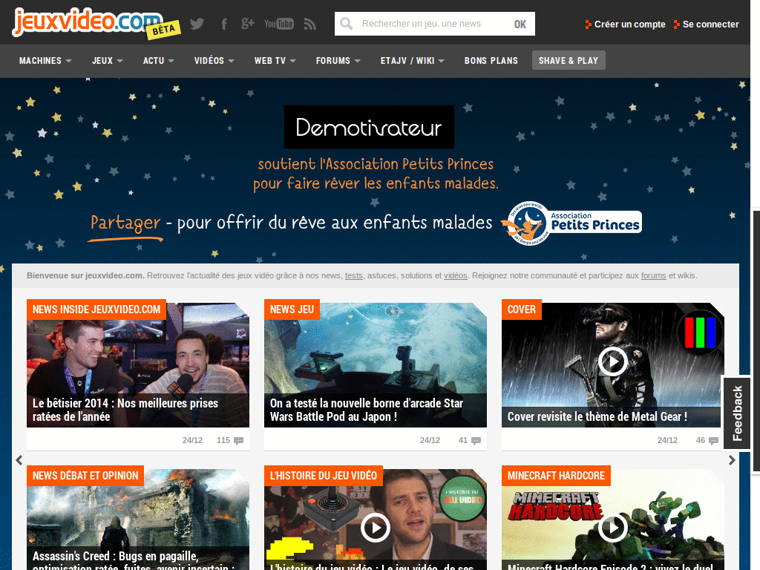Open the Twitter icon in the header
Screen dimensions: 760x570
(x=197, y=24)
